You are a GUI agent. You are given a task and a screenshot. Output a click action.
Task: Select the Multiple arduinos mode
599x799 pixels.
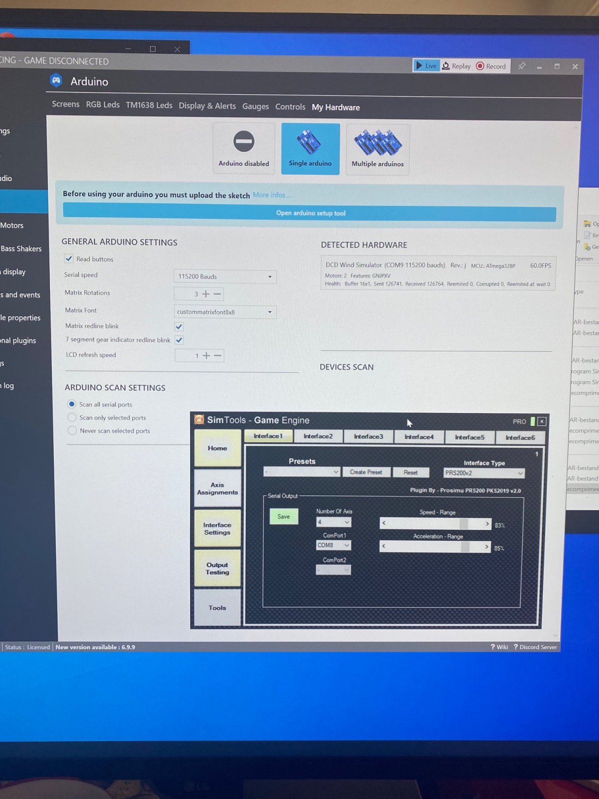[378, 149]
